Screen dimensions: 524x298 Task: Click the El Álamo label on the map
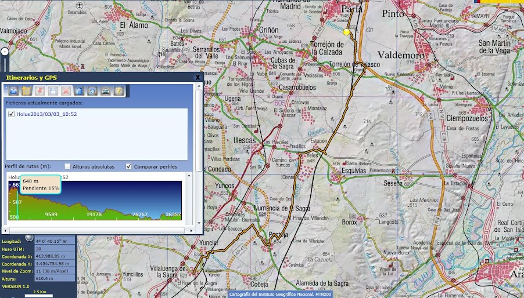pos(134,26)
